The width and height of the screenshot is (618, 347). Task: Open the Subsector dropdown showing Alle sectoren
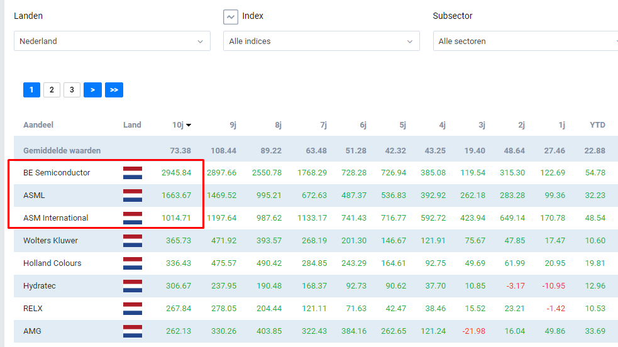[x=526, y=41]
